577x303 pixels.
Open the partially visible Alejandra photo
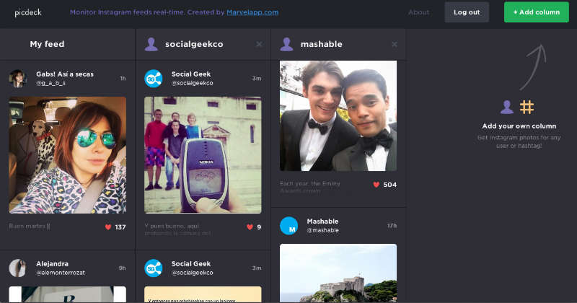67,294
